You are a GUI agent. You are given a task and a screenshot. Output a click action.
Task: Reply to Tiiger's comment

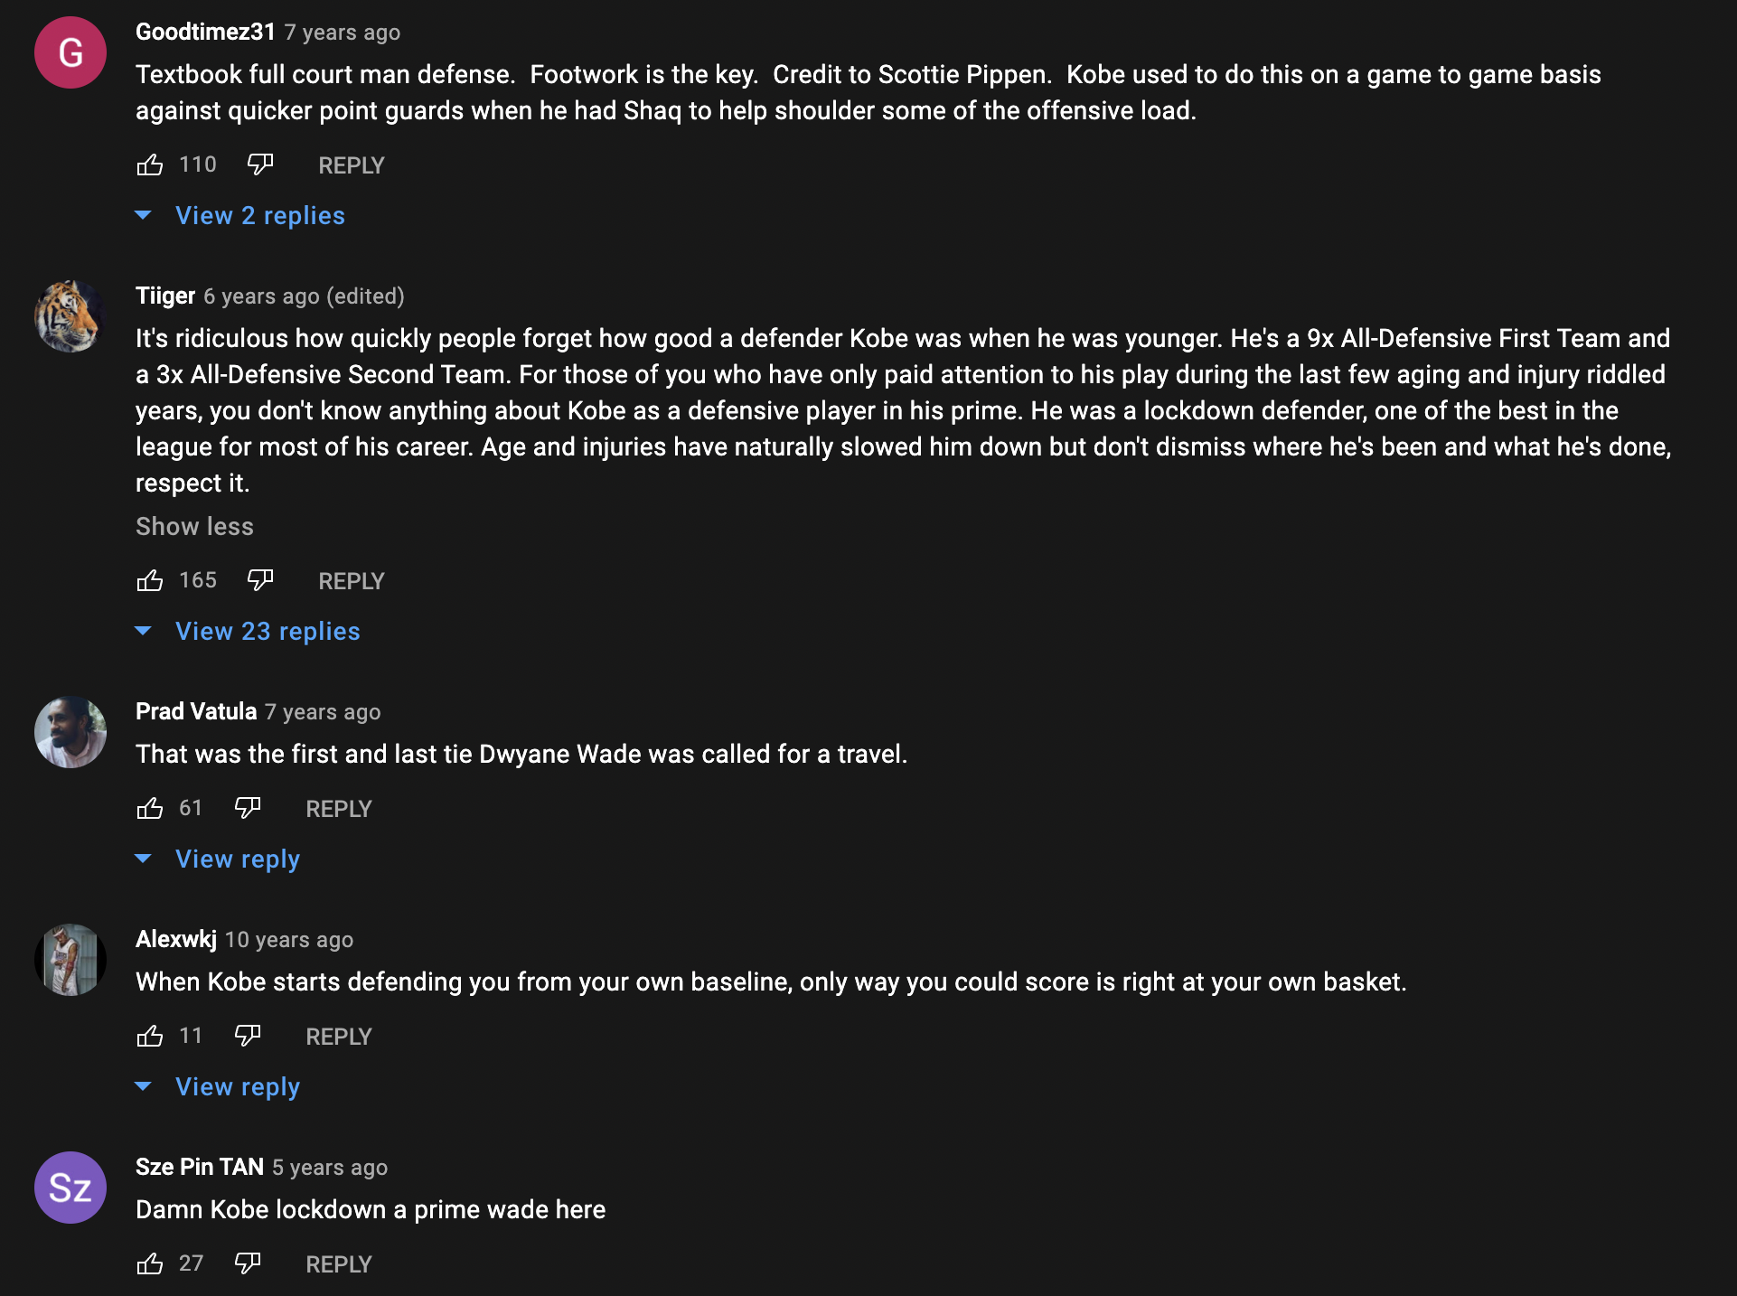pos(352,581)
